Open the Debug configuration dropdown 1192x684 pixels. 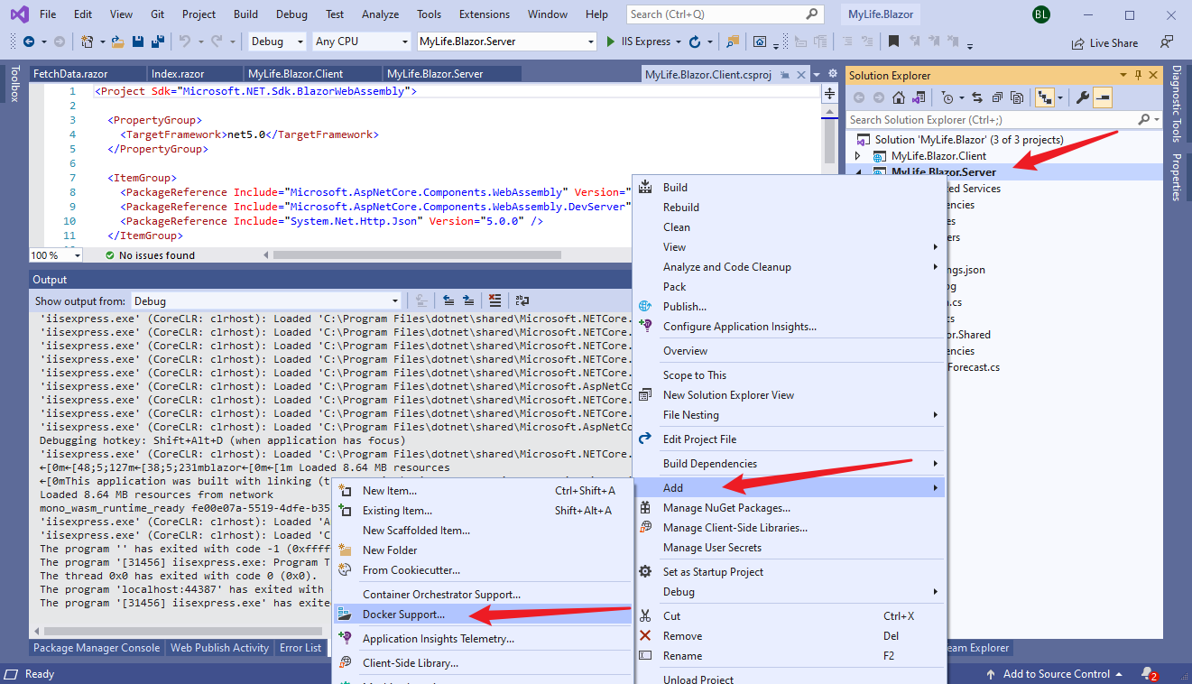(277, 42)
